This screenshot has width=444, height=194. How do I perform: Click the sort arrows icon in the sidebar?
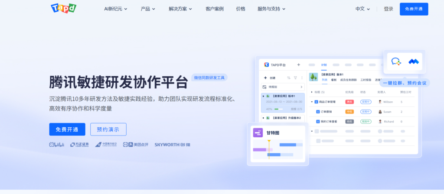click(x=289, y=78)
